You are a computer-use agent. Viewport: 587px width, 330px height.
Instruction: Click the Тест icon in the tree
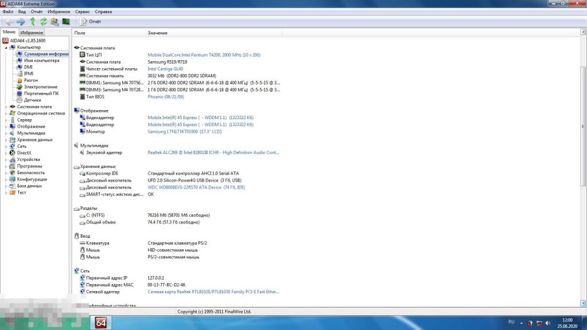click(13, 192)
